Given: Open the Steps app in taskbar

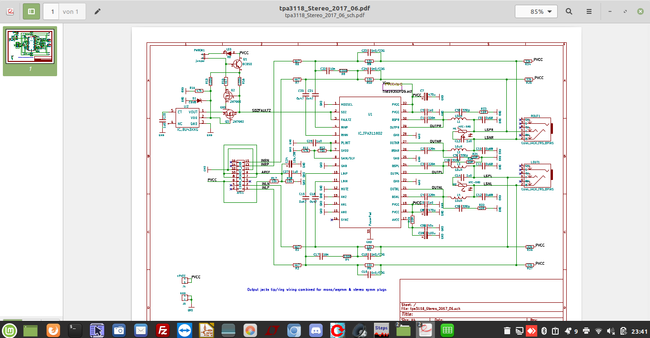Looking at the screenshot, I should click(382, 330).
